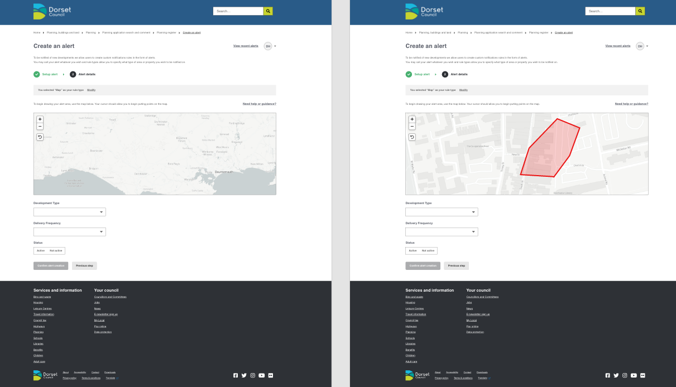
Task: Click inside the Search input field
Action: tap(237, 11)
